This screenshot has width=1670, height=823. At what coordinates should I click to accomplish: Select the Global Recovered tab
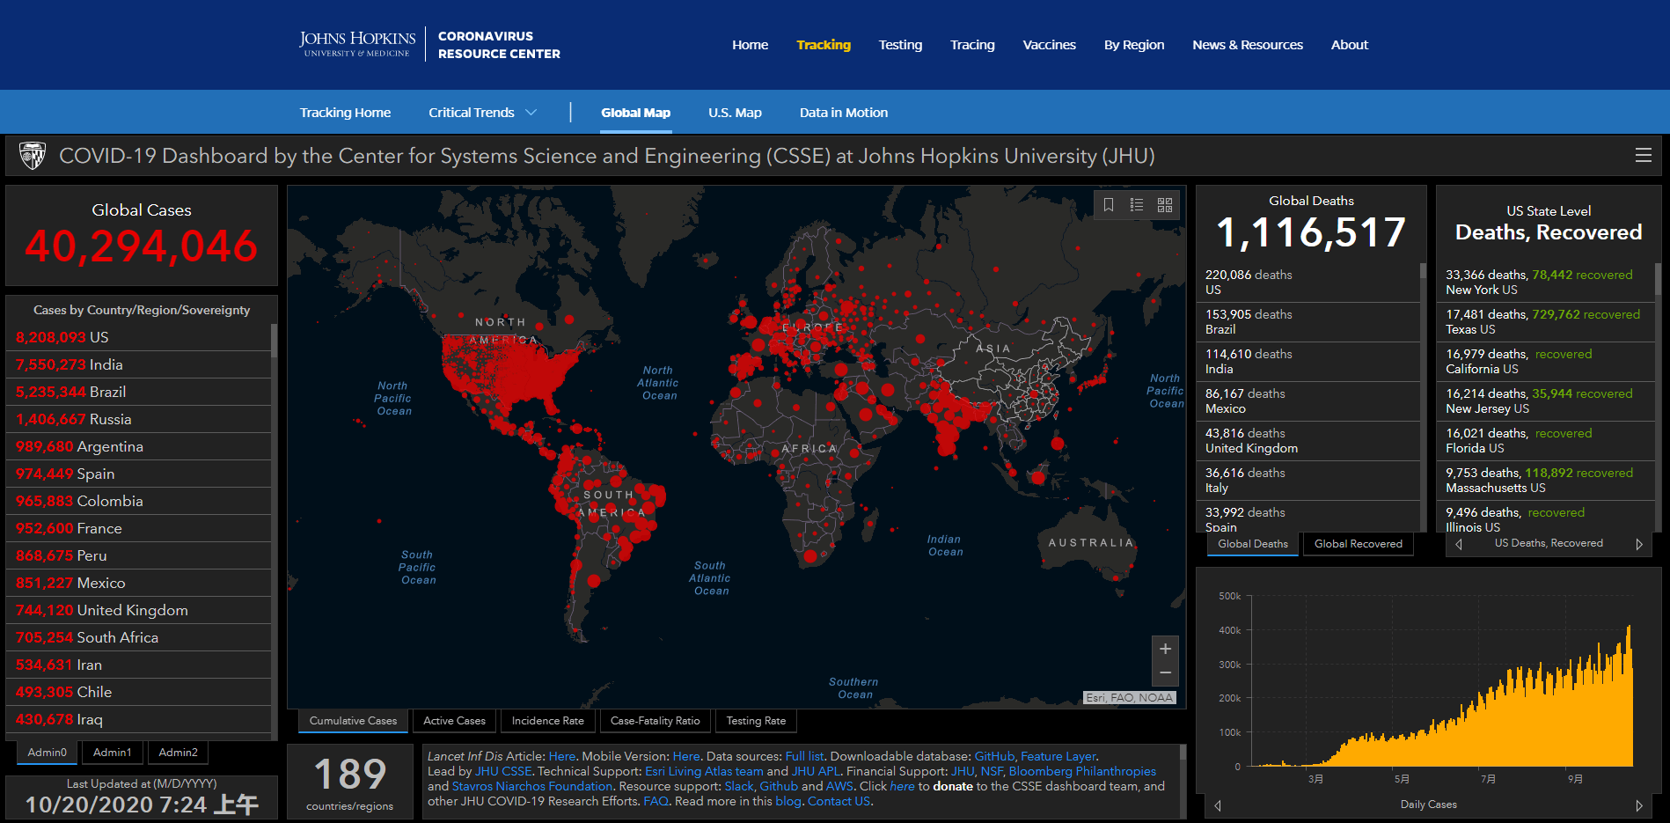pyautogui.click(x=1358, y=544)
